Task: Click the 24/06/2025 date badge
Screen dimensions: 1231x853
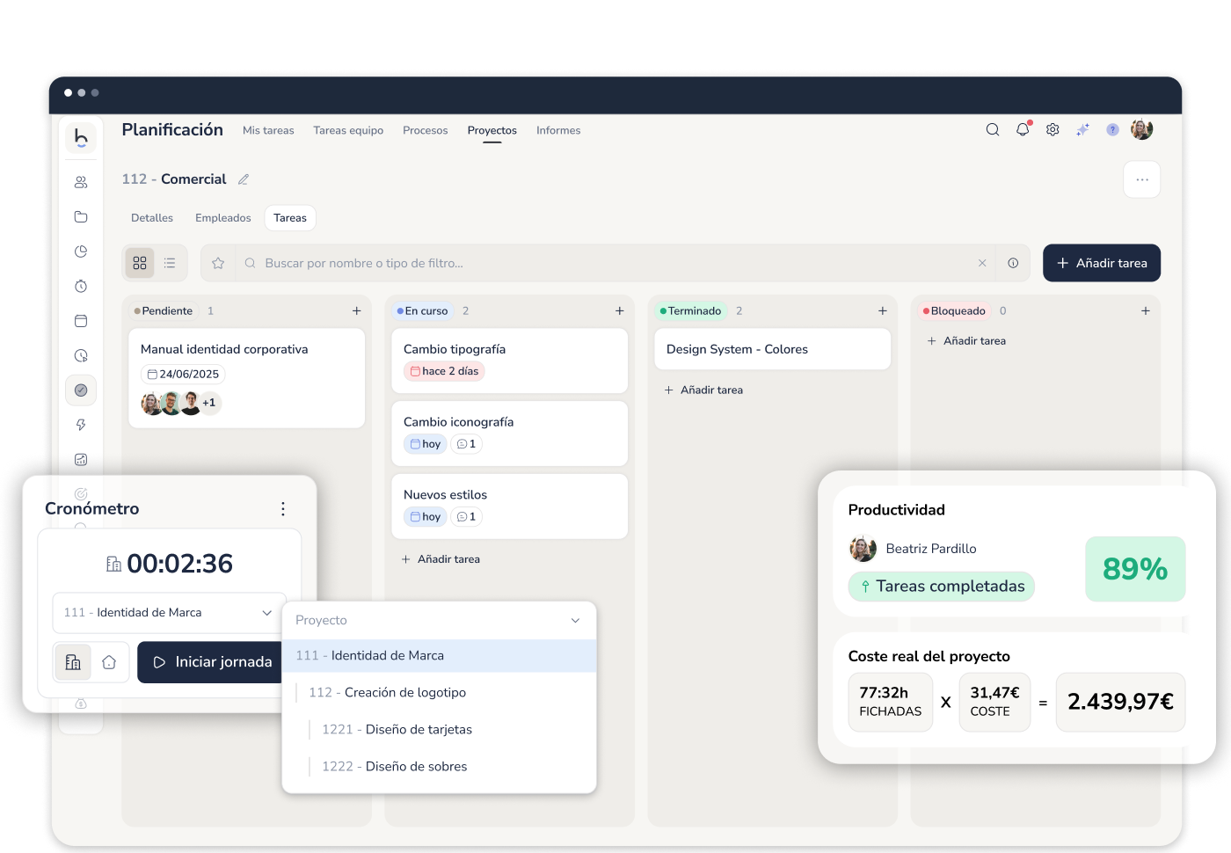Action: tap(183, 374)
